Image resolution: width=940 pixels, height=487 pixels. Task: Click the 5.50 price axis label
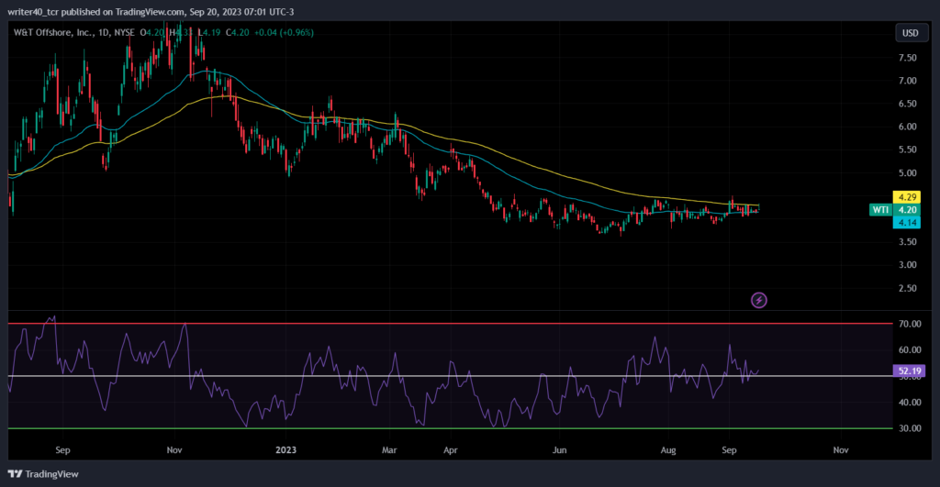908,149
